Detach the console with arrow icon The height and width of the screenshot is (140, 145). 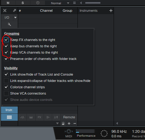pos(14,11)
